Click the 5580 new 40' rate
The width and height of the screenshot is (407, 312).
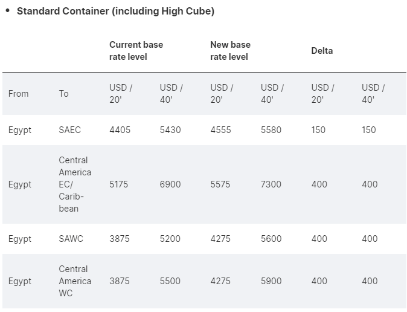[271, 130]
